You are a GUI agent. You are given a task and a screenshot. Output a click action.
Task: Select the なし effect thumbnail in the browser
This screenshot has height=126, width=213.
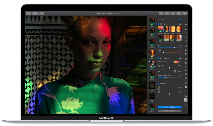pos(152,22)
